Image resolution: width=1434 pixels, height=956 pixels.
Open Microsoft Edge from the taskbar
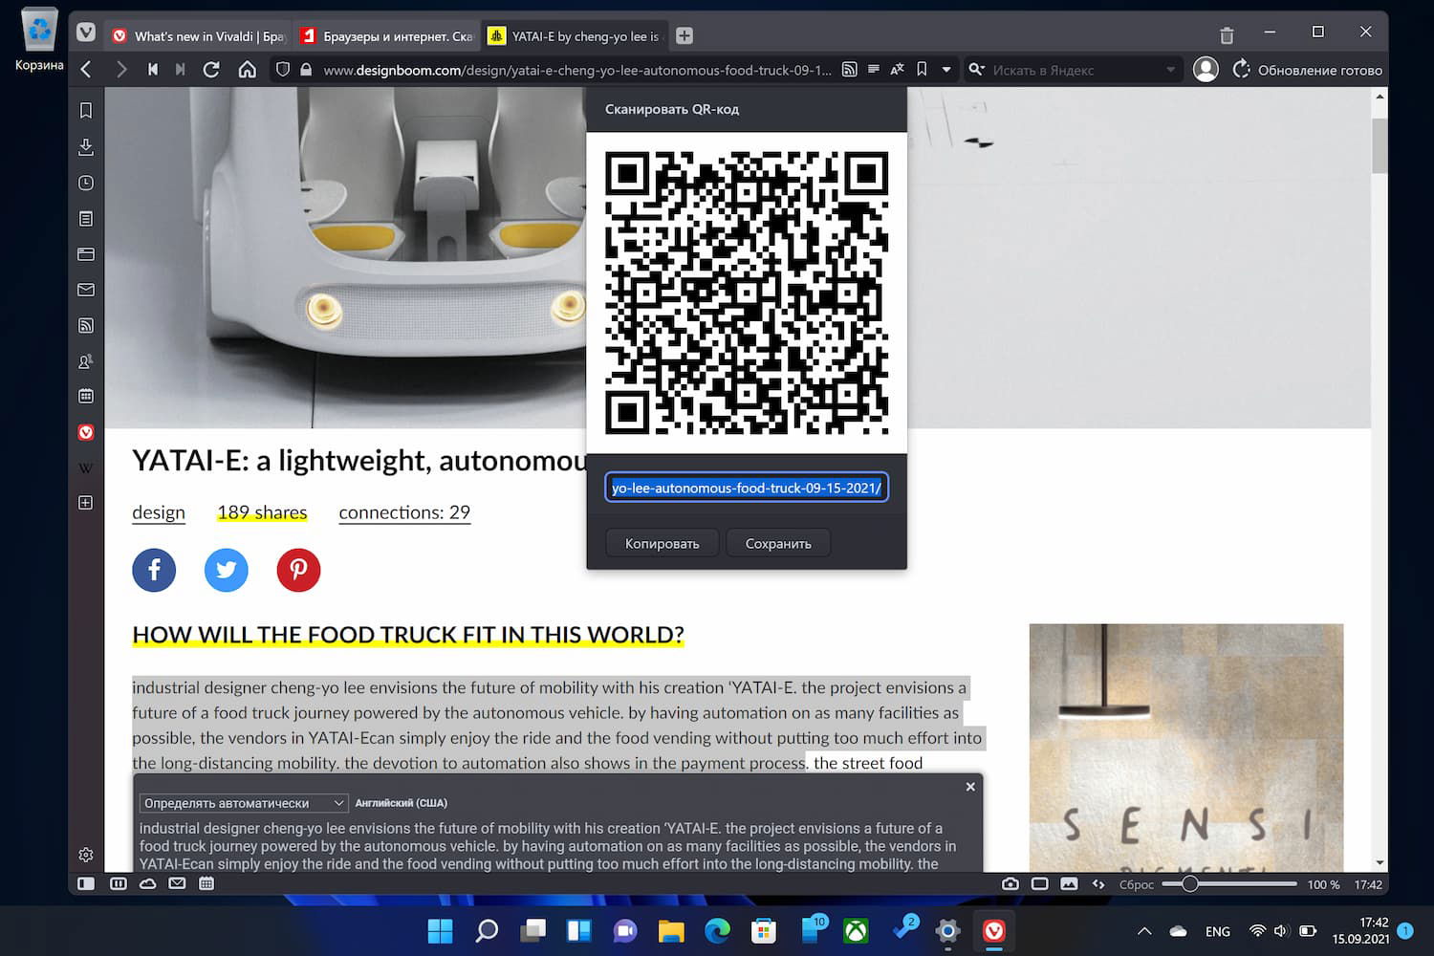717,930
